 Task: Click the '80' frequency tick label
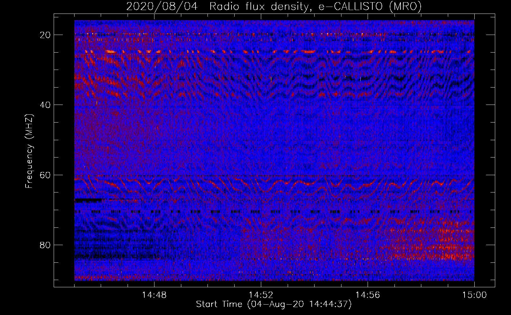45,245
